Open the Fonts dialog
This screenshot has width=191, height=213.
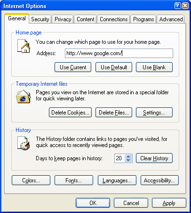click(x=74, y=180)
